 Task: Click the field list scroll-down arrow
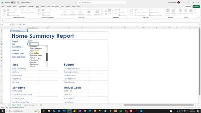[47, 66]
